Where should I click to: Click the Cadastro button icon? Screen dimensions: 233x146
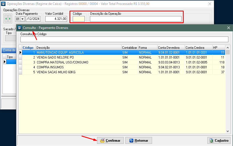pos(211,141)
